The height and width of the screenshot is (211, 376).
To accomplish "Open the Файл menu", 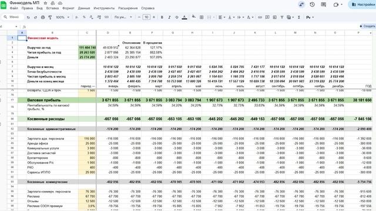I will click(14, 8).
